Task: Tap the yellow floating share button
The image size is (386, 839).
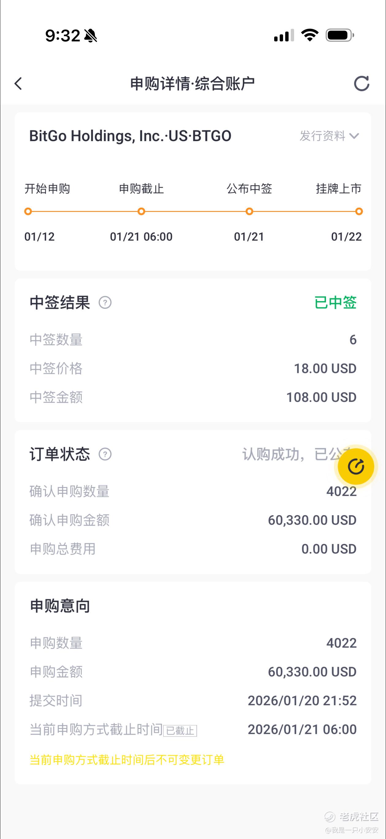Action: point(356,466)
